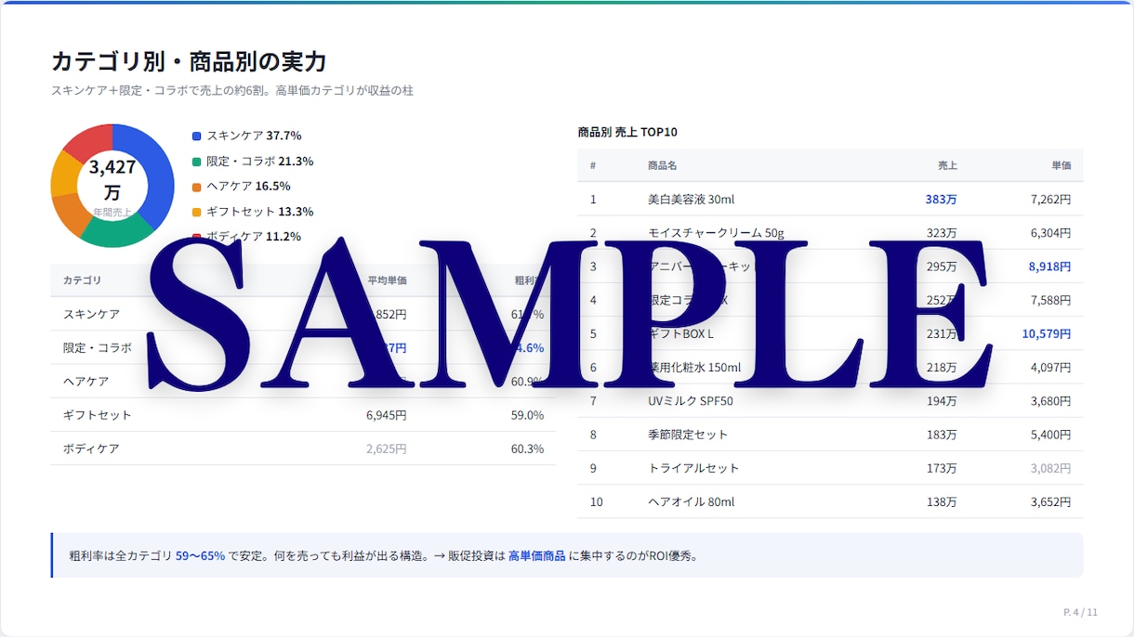Click the 173万 sales value
This screenshot has height=637, width=1134.
pyautogui.click(x=941, y=468)
